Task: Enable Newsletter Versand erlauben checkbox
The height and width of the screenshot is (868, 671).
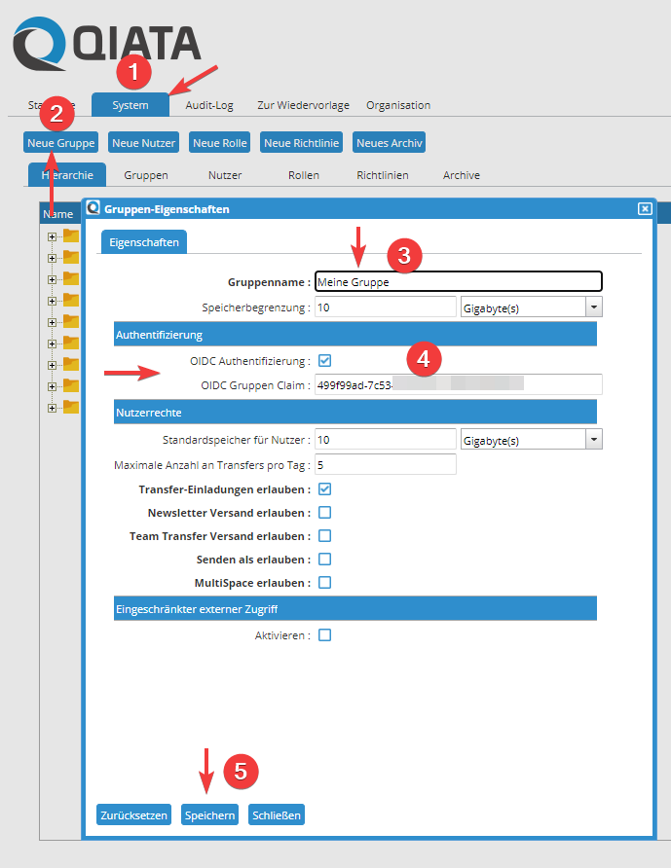Action: 325,512
